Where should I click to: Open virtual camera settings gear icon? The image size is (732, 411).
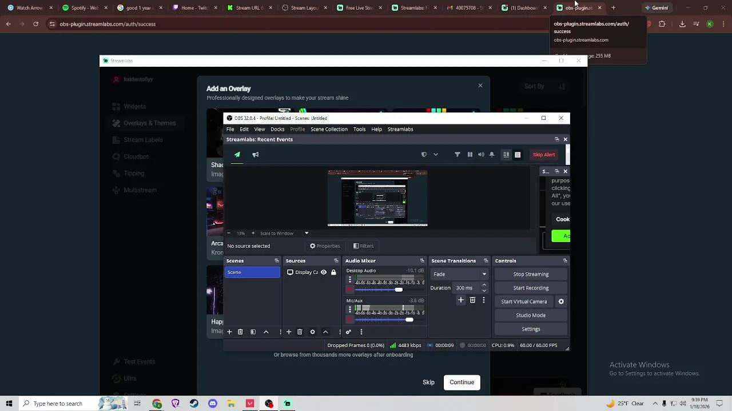pos(561,301)
